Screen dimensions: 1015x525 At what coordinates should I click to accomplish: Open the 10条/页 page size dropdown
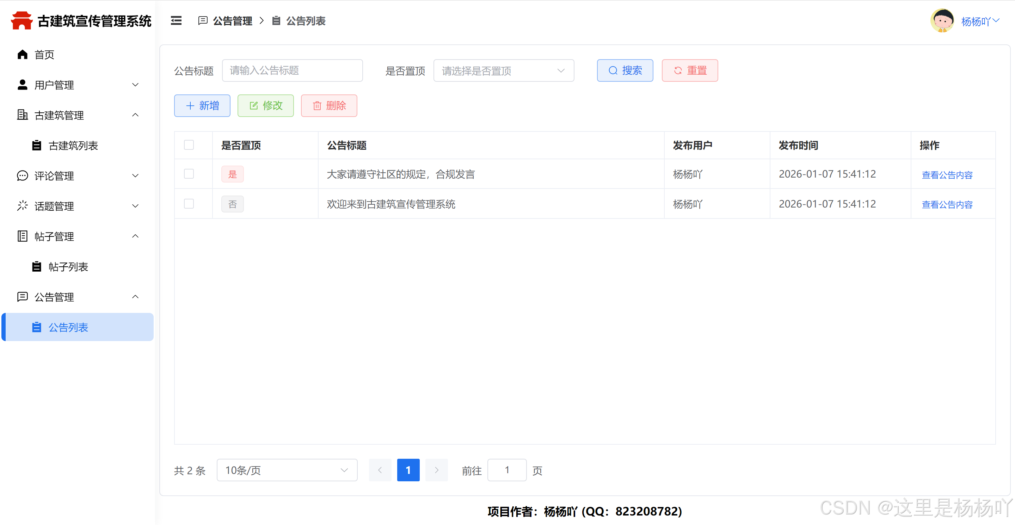click(287, 470)
